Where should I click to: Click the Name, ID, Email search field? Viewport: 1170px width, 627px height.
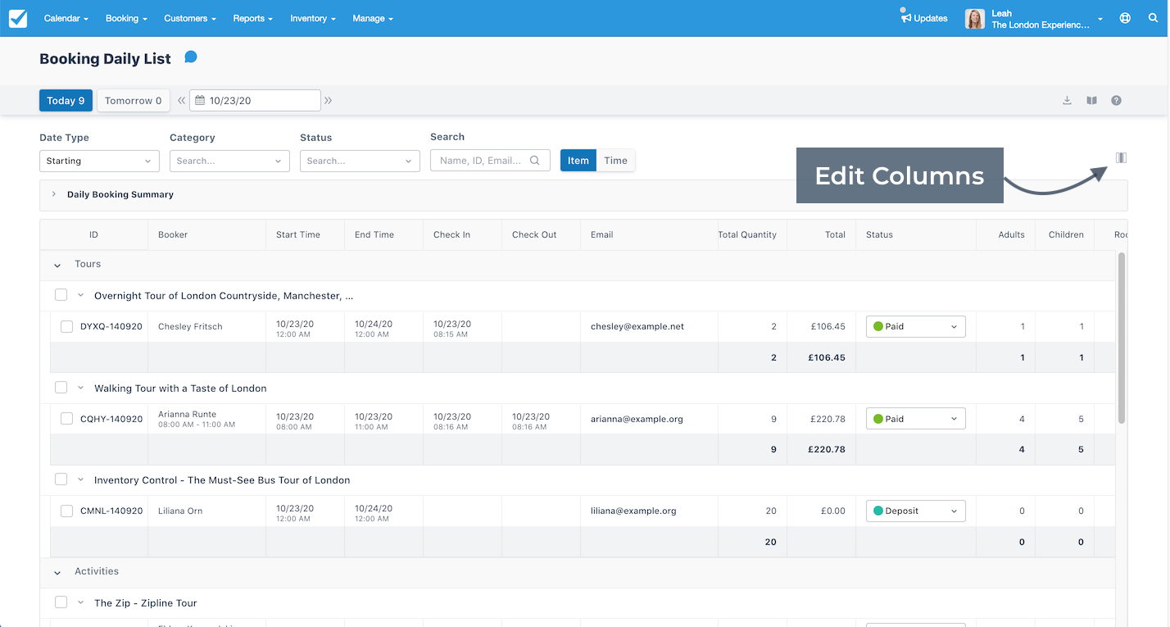click(490, 161)
